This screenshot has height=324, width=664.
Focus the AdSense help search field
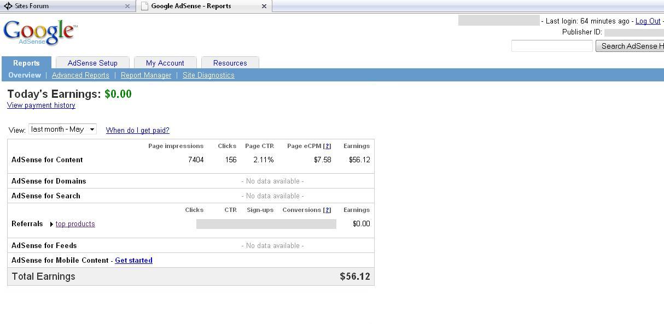(x=552, y=46)
